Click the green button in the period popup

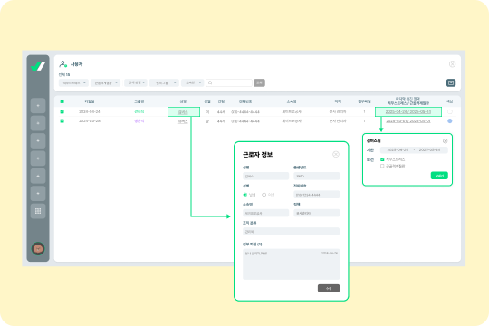tap(439, 176)
